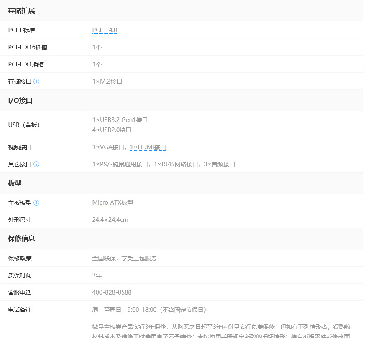Click the info icon next to 其它接口

tap(36, 164)
